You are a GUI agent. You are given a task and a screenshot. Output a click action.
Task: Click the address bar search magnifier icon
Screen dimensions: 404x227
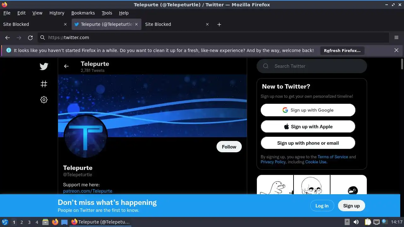(43, 38)
